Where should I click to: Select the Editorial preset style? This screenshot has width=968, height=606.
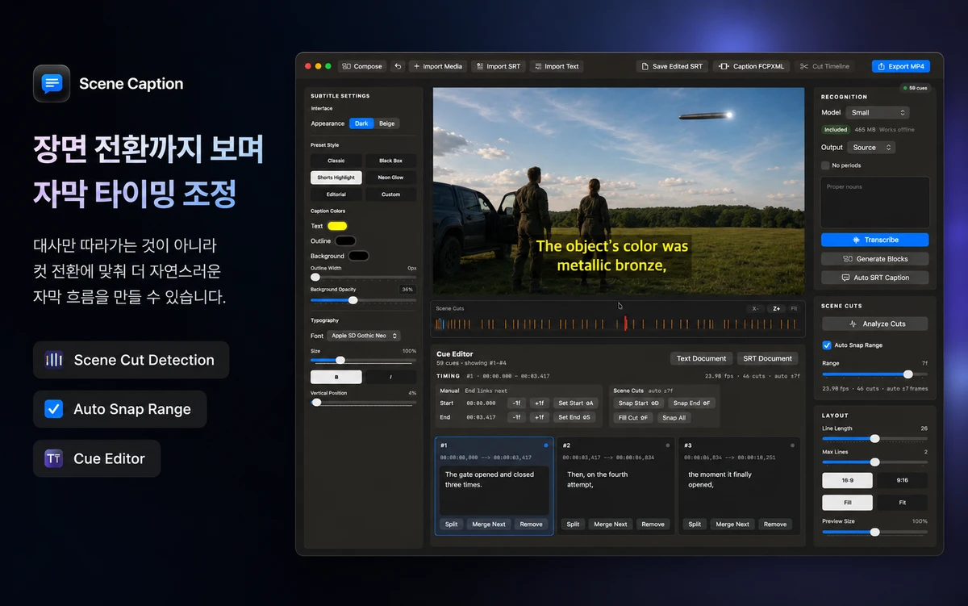336,194
